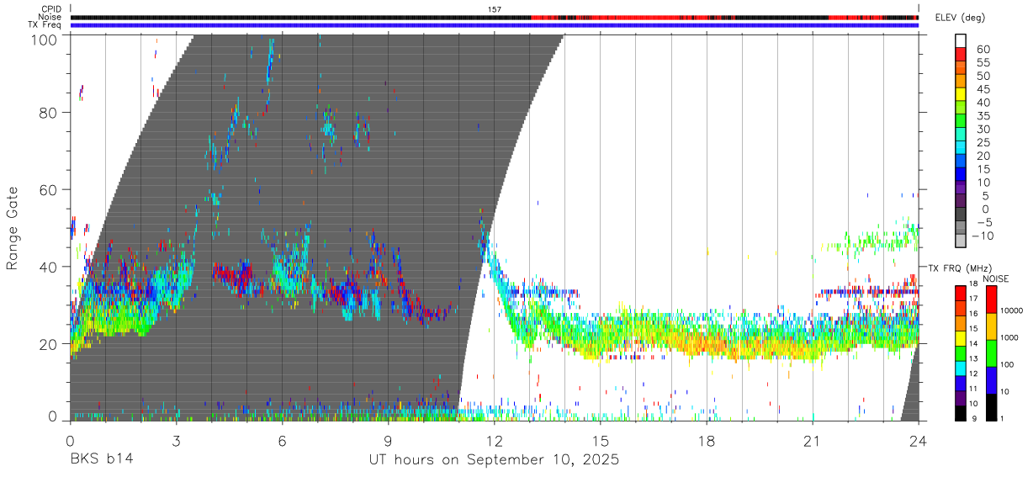
Task: Click the NOISE legend title
Action: tap(995, 278)
